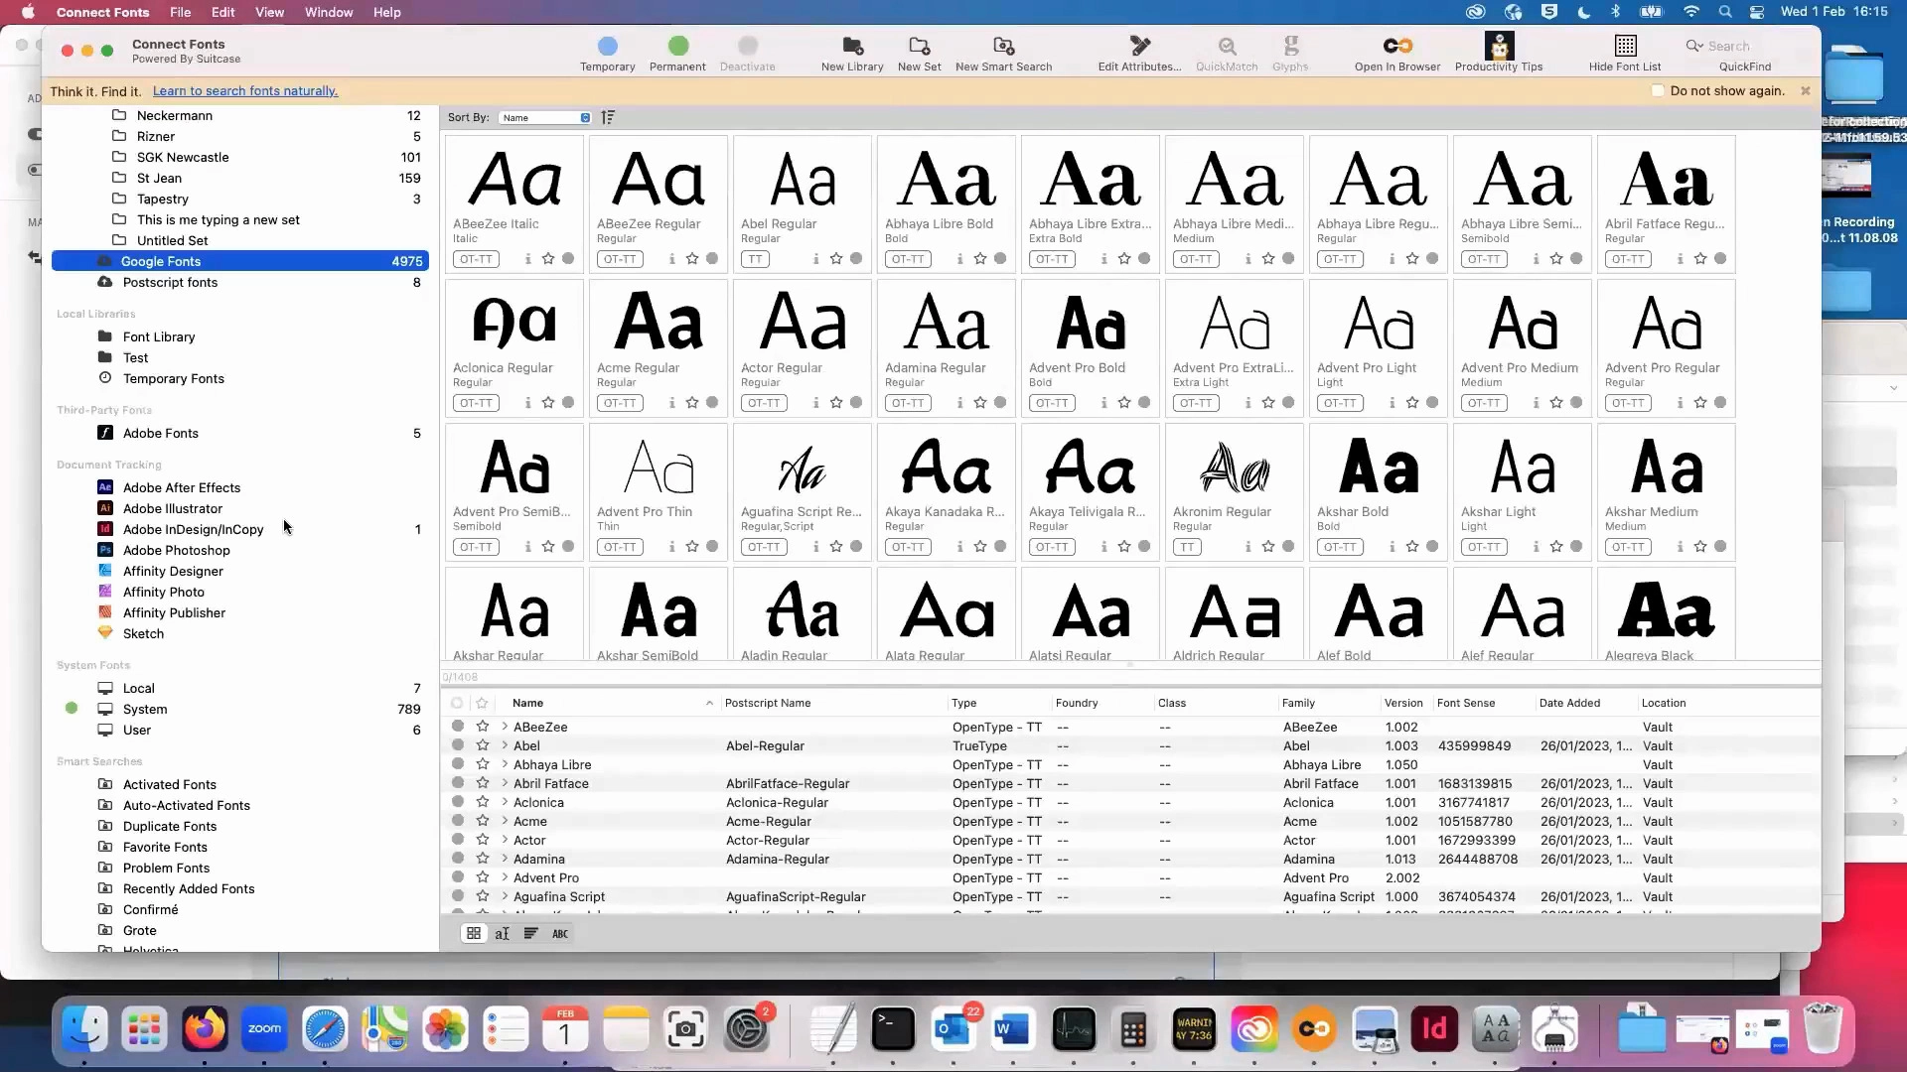Create a New Library from toolbar
The height and width of the screenshot is (1072, 1907).
point(852,54)
